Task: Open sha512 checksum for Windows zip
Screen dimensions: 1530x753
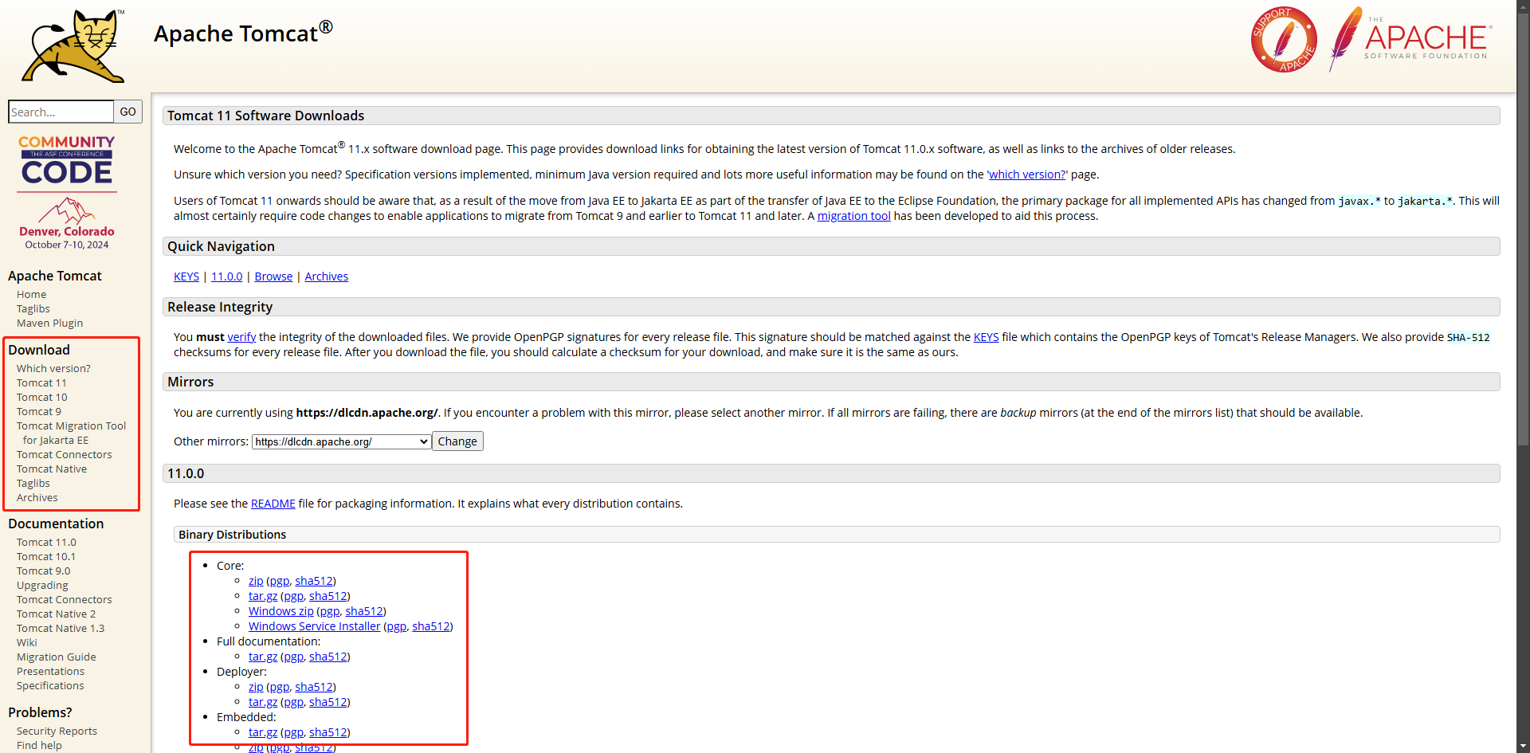Action: tap(364, 611)
